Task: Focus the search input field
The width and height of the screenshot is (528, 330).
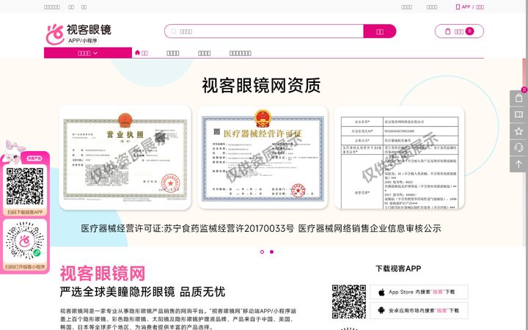Action: tap(264, 32)
